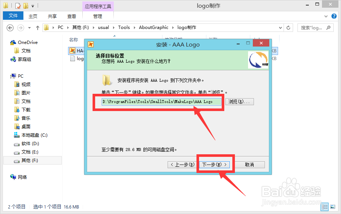The width and height of the screenshot is (341, 214).
Task: Click usual in the address breadcrumb
Action: pyautogui.click(x=104, y=27)
